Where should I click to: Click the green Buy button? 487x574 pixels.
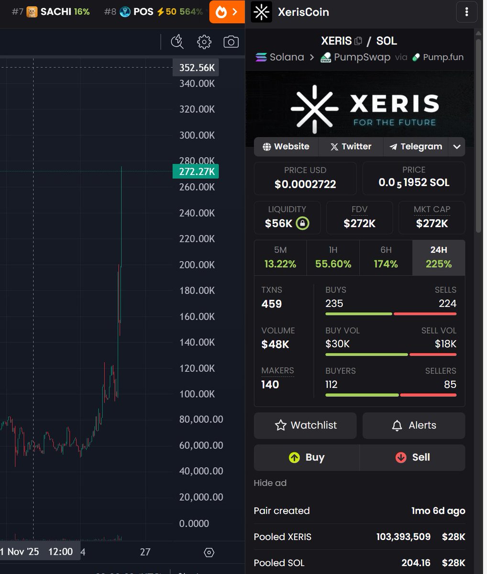(x=307, y=457)
